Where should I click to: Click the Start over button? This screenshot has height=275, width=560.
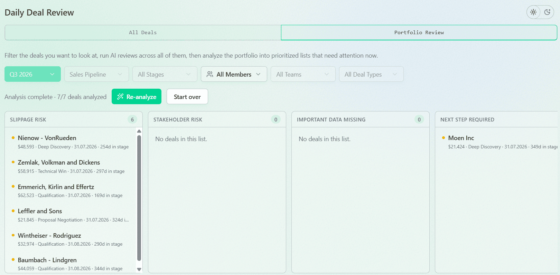187,97
